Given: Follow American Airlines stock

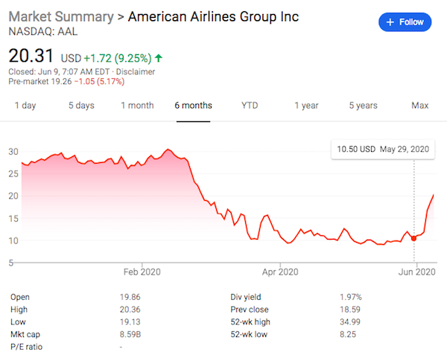Looking at the screenshot, I should [x=405, y=22].
